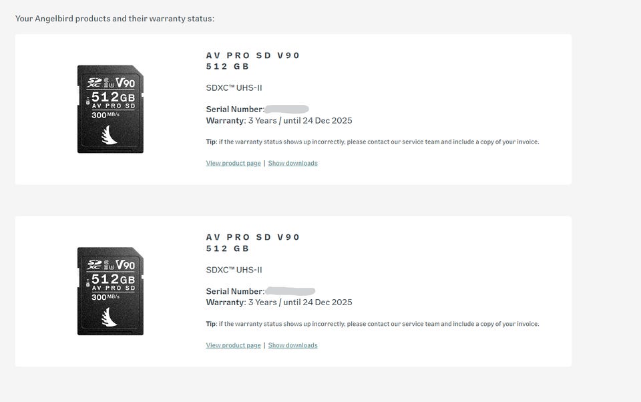Viewport: 641px width, 402px height.
Task: Click the lock icon on first card image
Action: click(87, 102)
